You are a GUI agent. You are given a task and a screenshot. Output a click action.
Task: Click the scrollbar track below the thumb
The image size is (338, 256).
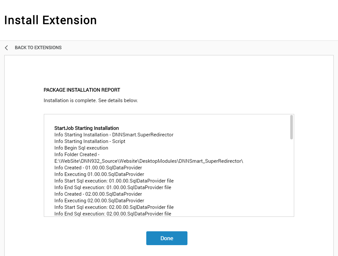292,178
